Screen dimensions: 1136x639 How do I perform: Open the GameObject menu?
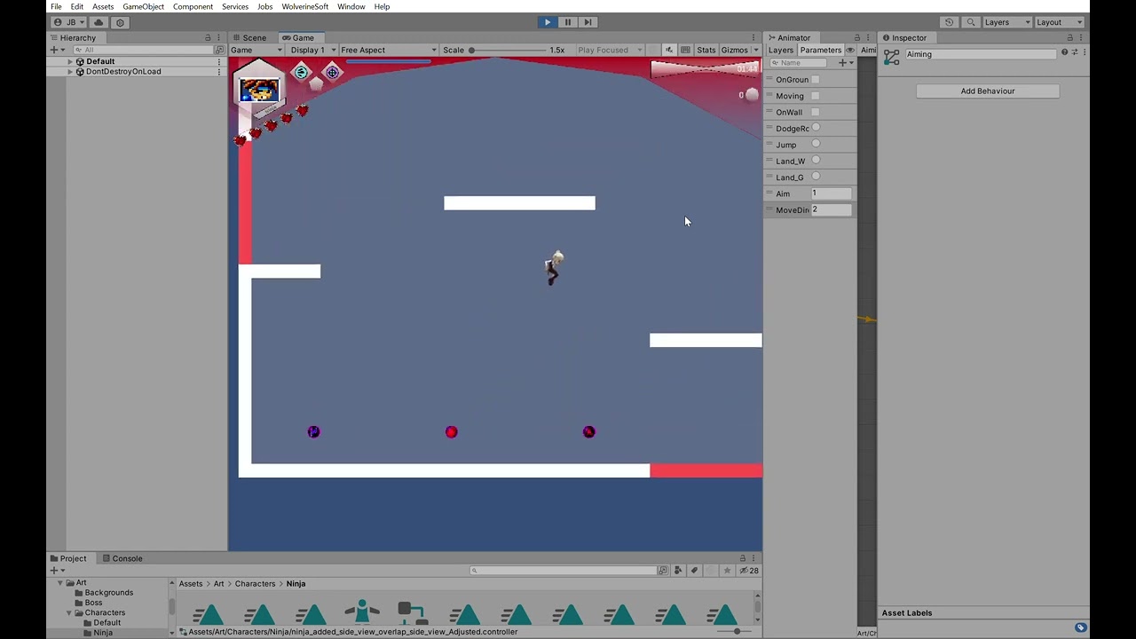click(x=143, y=6)
